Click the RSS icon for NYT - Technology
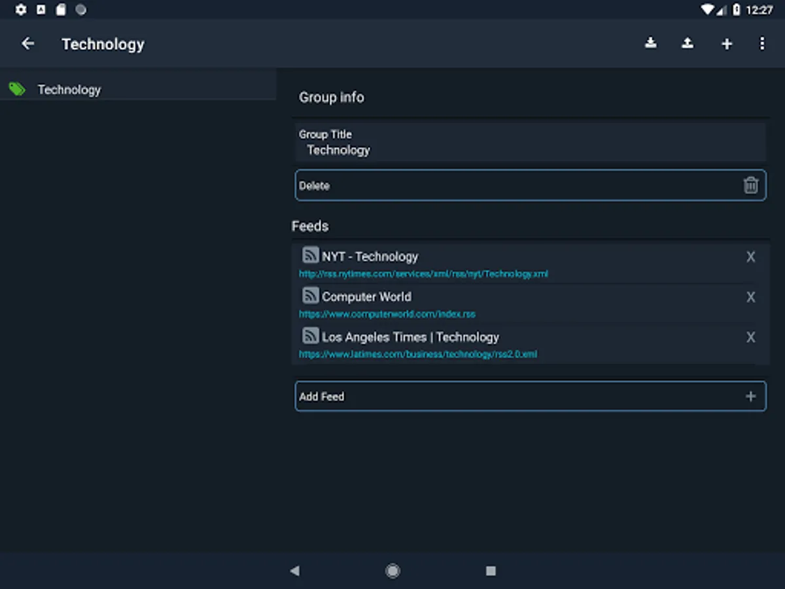 click(x=311, y=255)
